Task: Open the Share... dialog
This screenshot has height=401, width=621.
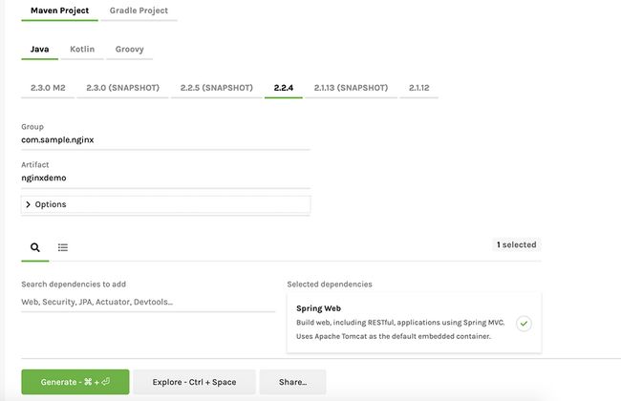Action: (x=292, y=382)
